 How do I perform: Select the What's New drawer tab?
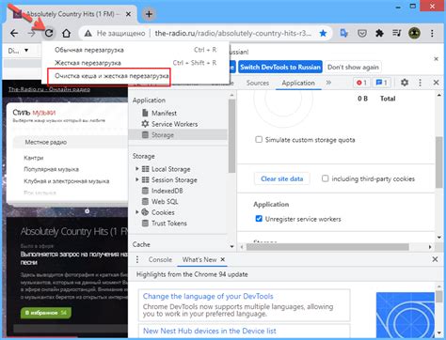pyautogui.click(x=199, y=259)
